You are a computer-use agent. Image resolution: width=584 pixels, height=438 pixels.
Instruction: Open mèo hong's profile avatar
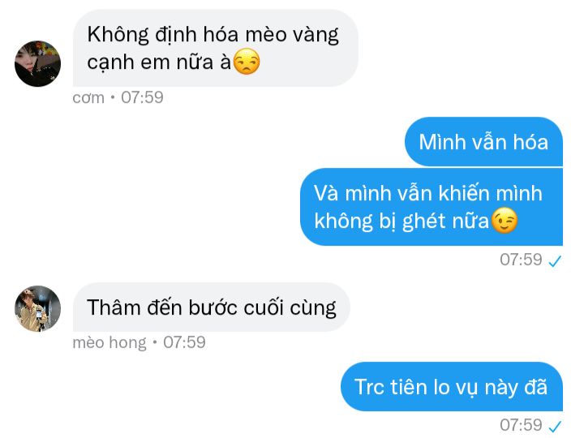[37, 308]
